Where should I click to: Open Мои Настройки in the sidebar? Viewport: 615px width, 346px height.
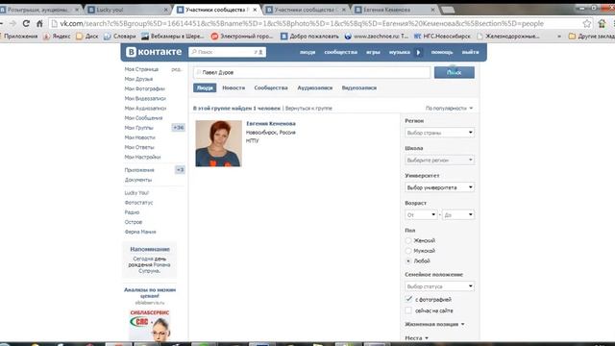[x=142, y=157]
